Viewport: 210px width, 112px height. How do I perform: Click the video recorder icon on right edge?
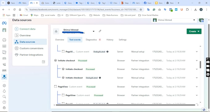coord(208,66)
